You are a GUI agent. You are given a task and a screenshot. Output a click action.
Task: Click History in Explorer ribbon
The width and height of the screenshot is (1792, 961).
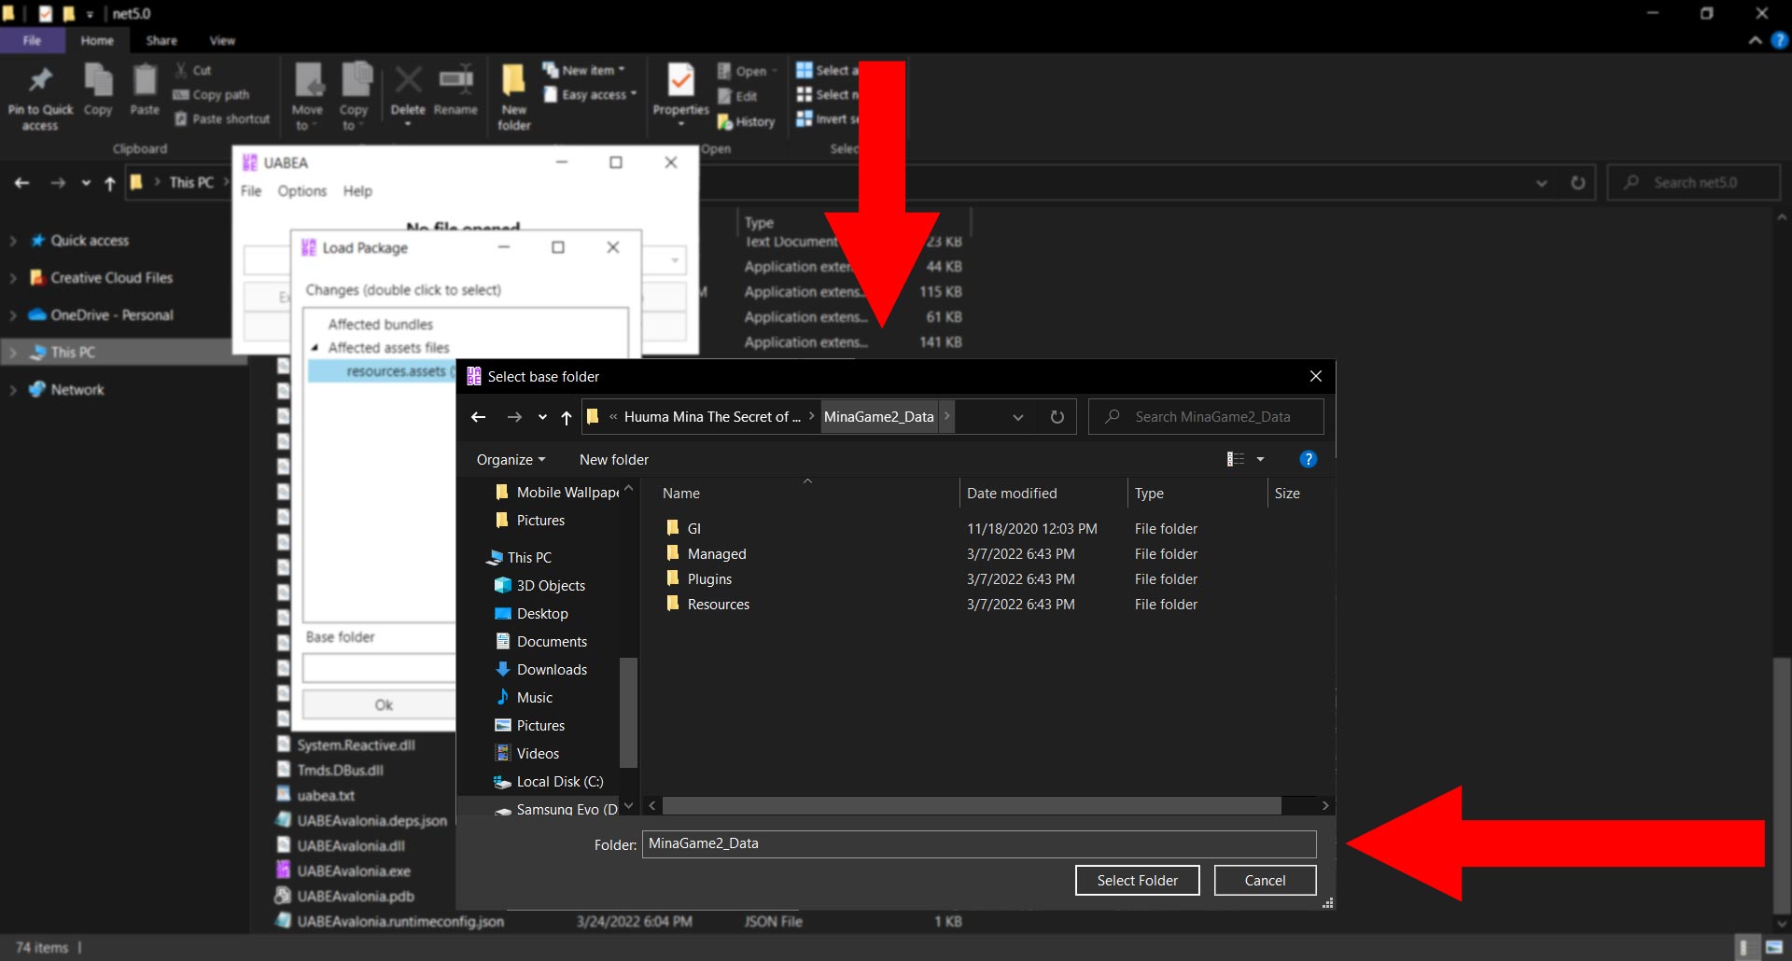coord(746,121)
